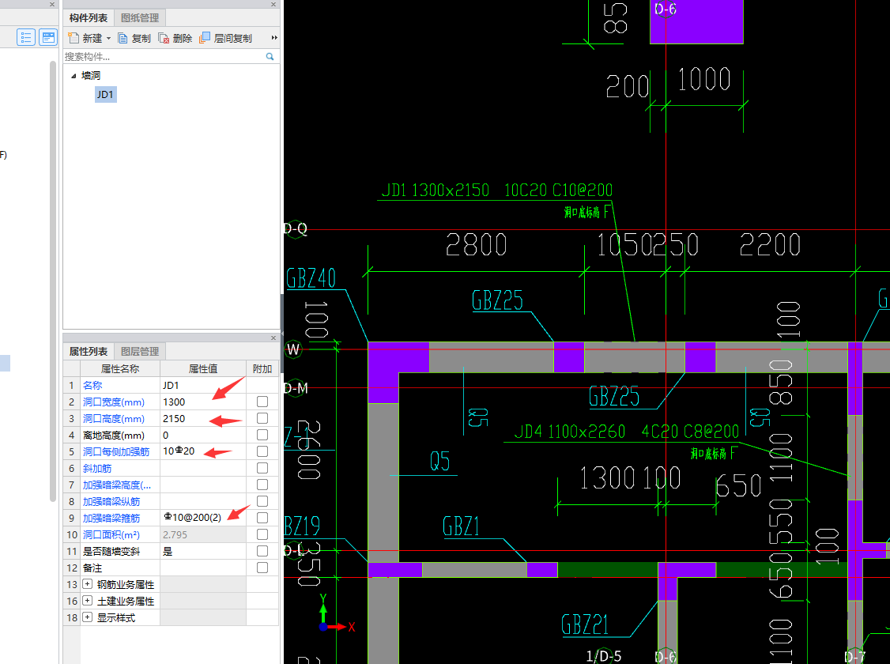Switch to the 图纸管理 tab
Image resolution: width=890 pixels, height=664 pixels.
140,17
